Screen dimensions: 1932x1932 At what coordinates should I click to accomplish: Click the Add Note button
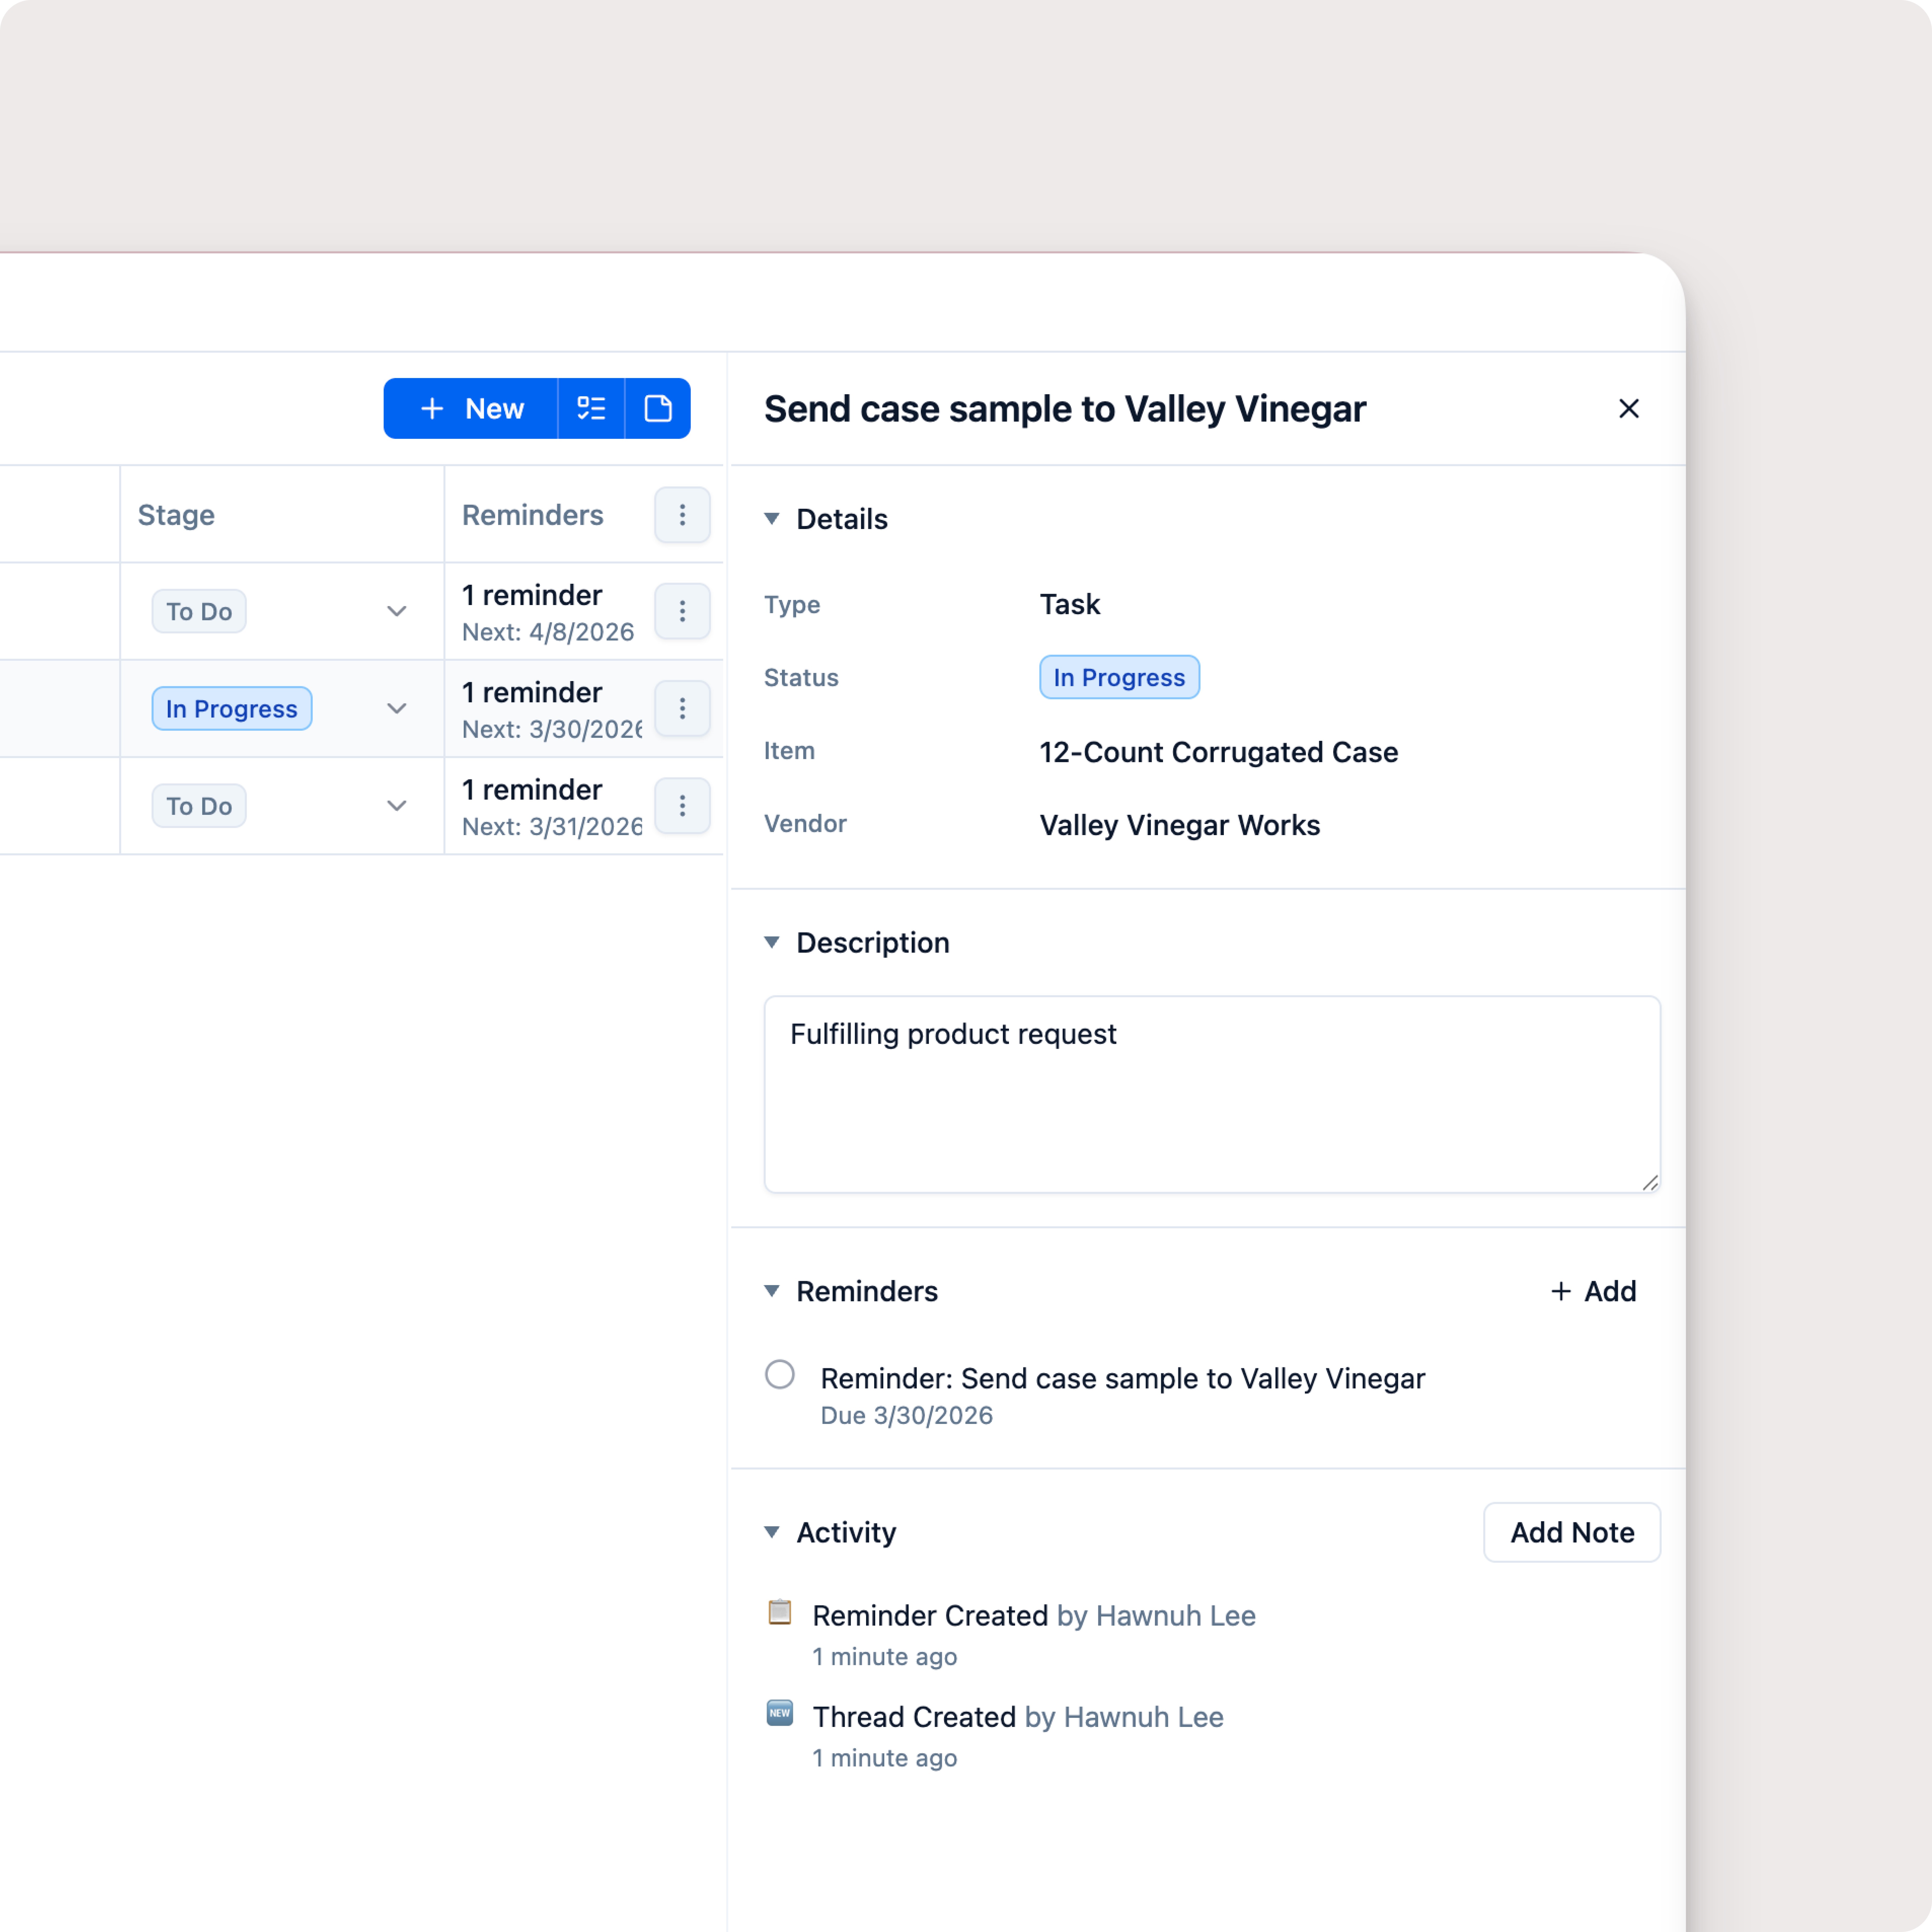[1571, 1532]
